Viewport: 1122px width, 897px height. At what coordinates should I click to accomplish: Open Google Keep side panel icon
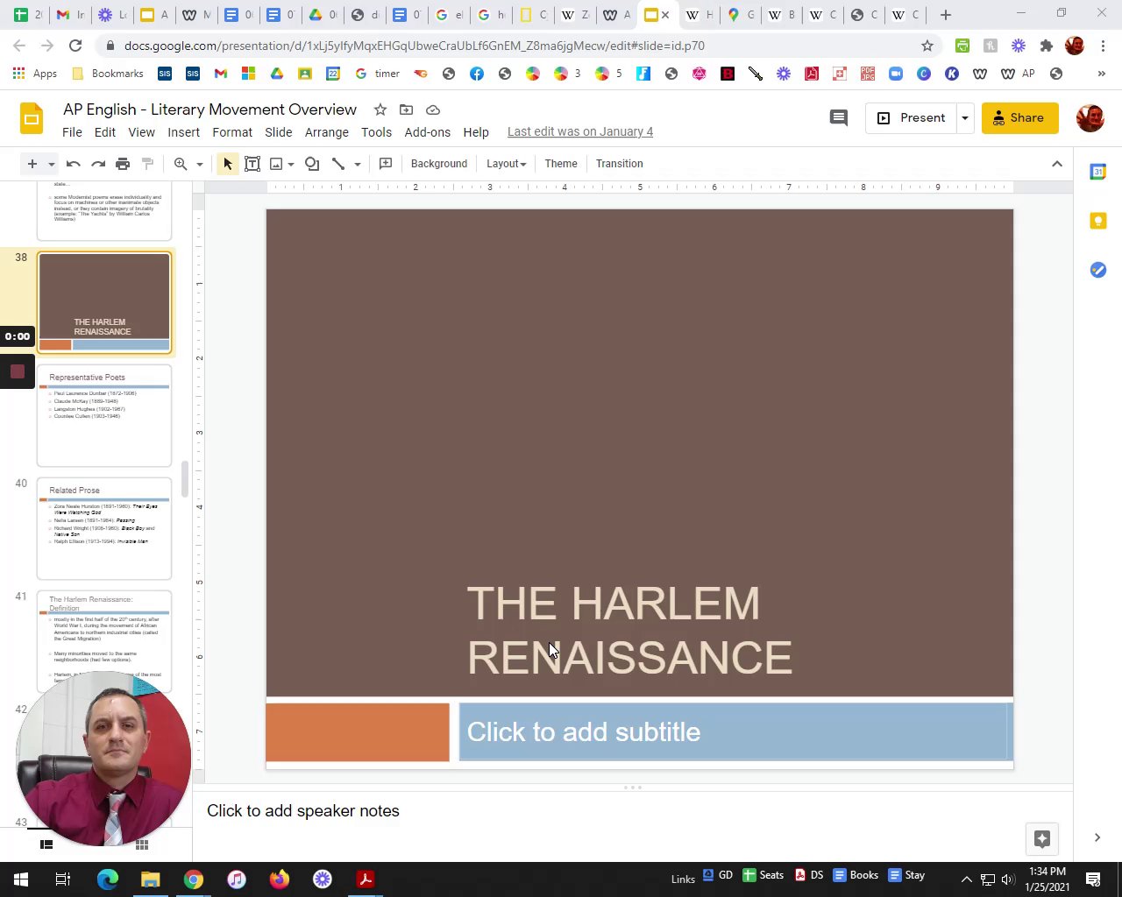coord(1097,221)
